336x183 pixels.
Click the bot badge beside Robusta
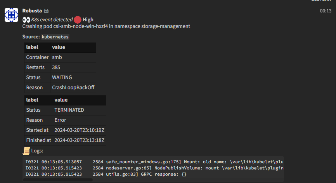[x=46, y=11]
